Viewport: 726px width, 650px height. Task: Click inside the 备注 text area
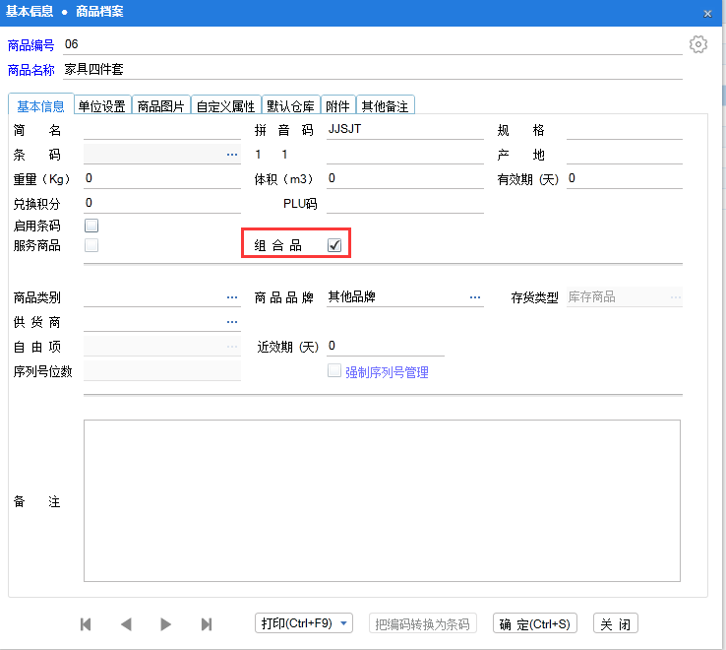382,500
